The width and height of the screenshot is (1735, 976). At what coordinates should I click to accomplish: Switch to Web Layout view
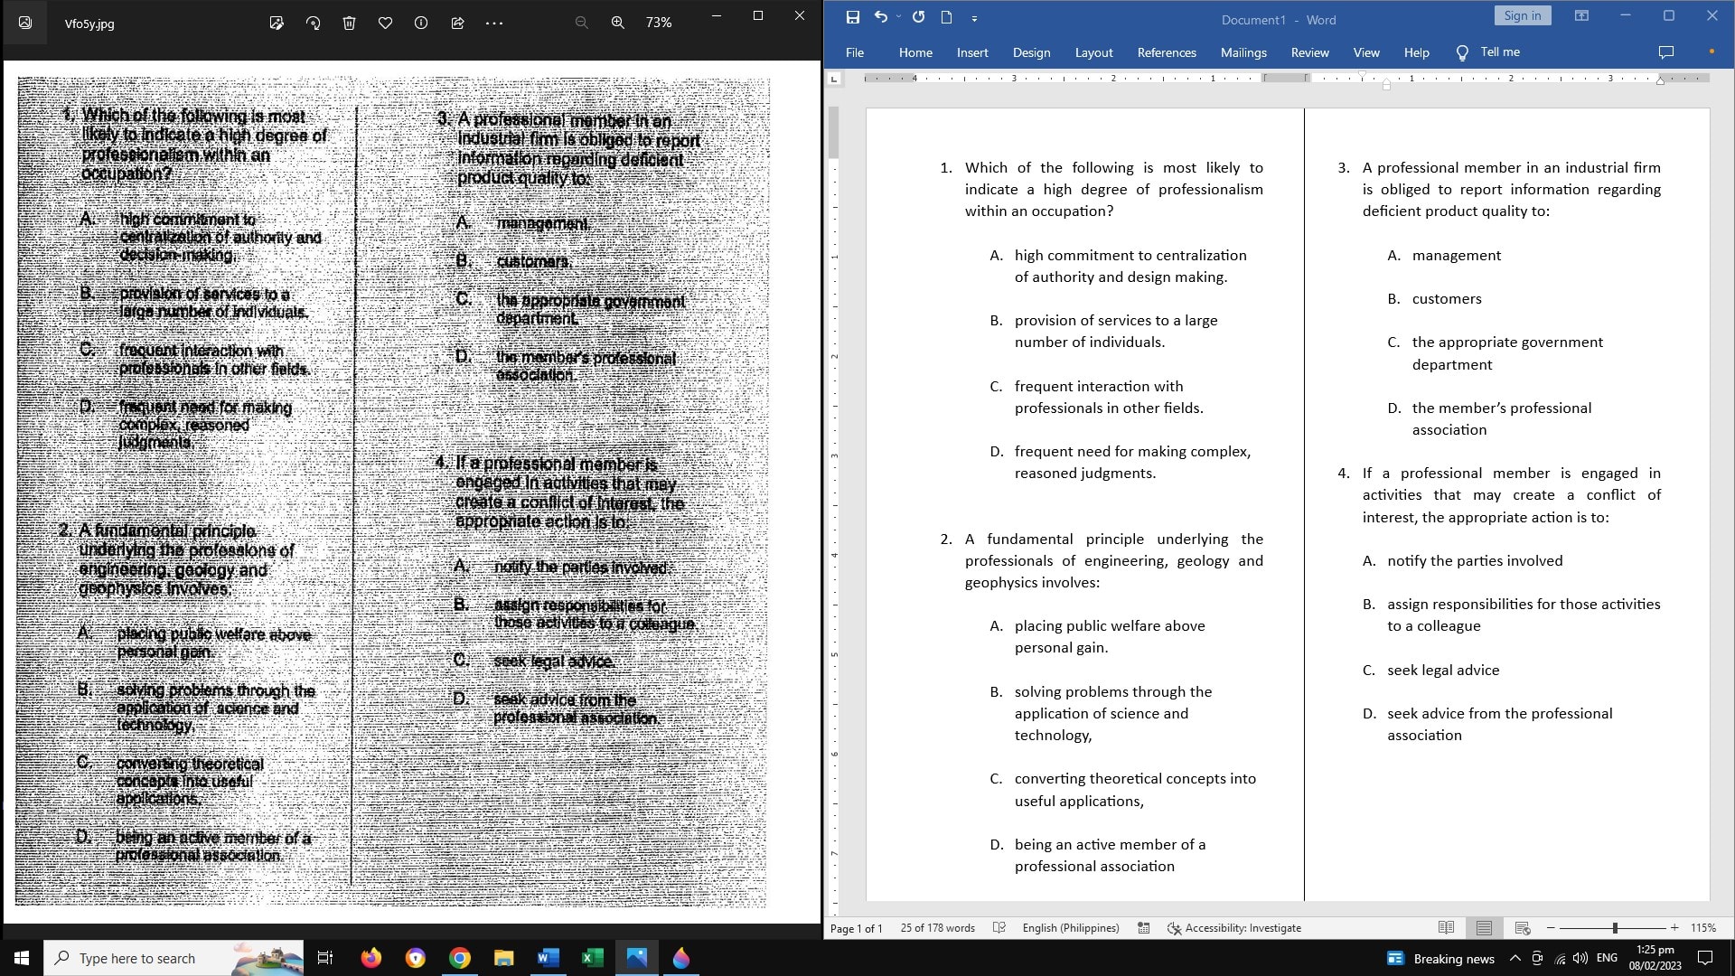click(x=1523, y=928)
